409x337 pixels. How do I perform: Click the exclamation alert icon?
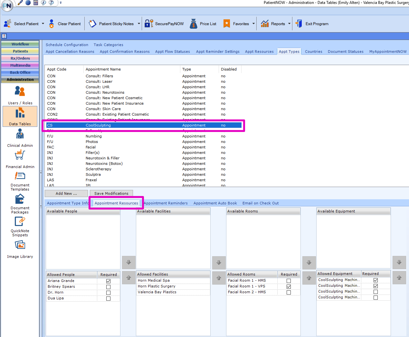4,36
